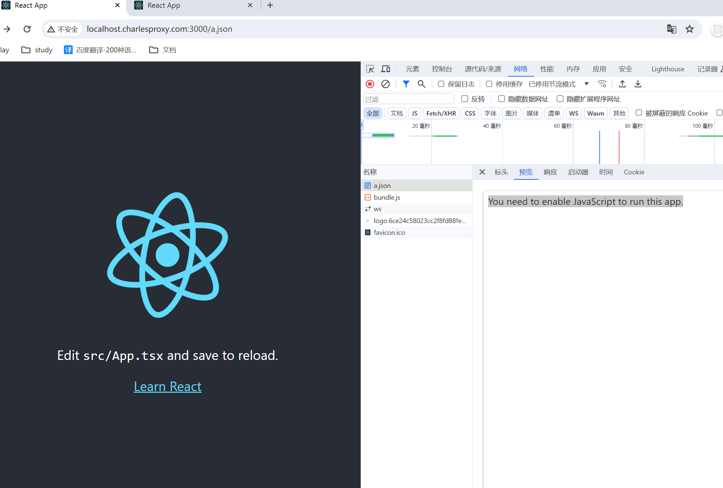Click the Learn React link
Image resolution: width=723 pixels, height=488 pixels.
pyautogui.click(x=168, y=387)
